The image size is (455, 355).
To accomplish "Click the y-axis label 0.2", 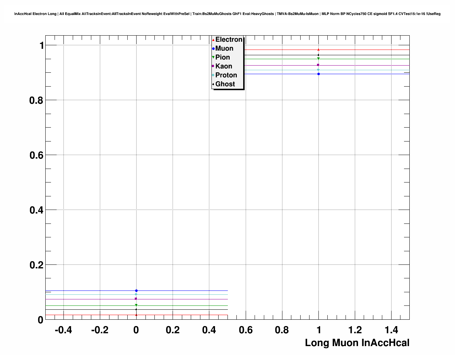I will pos(36,265).
